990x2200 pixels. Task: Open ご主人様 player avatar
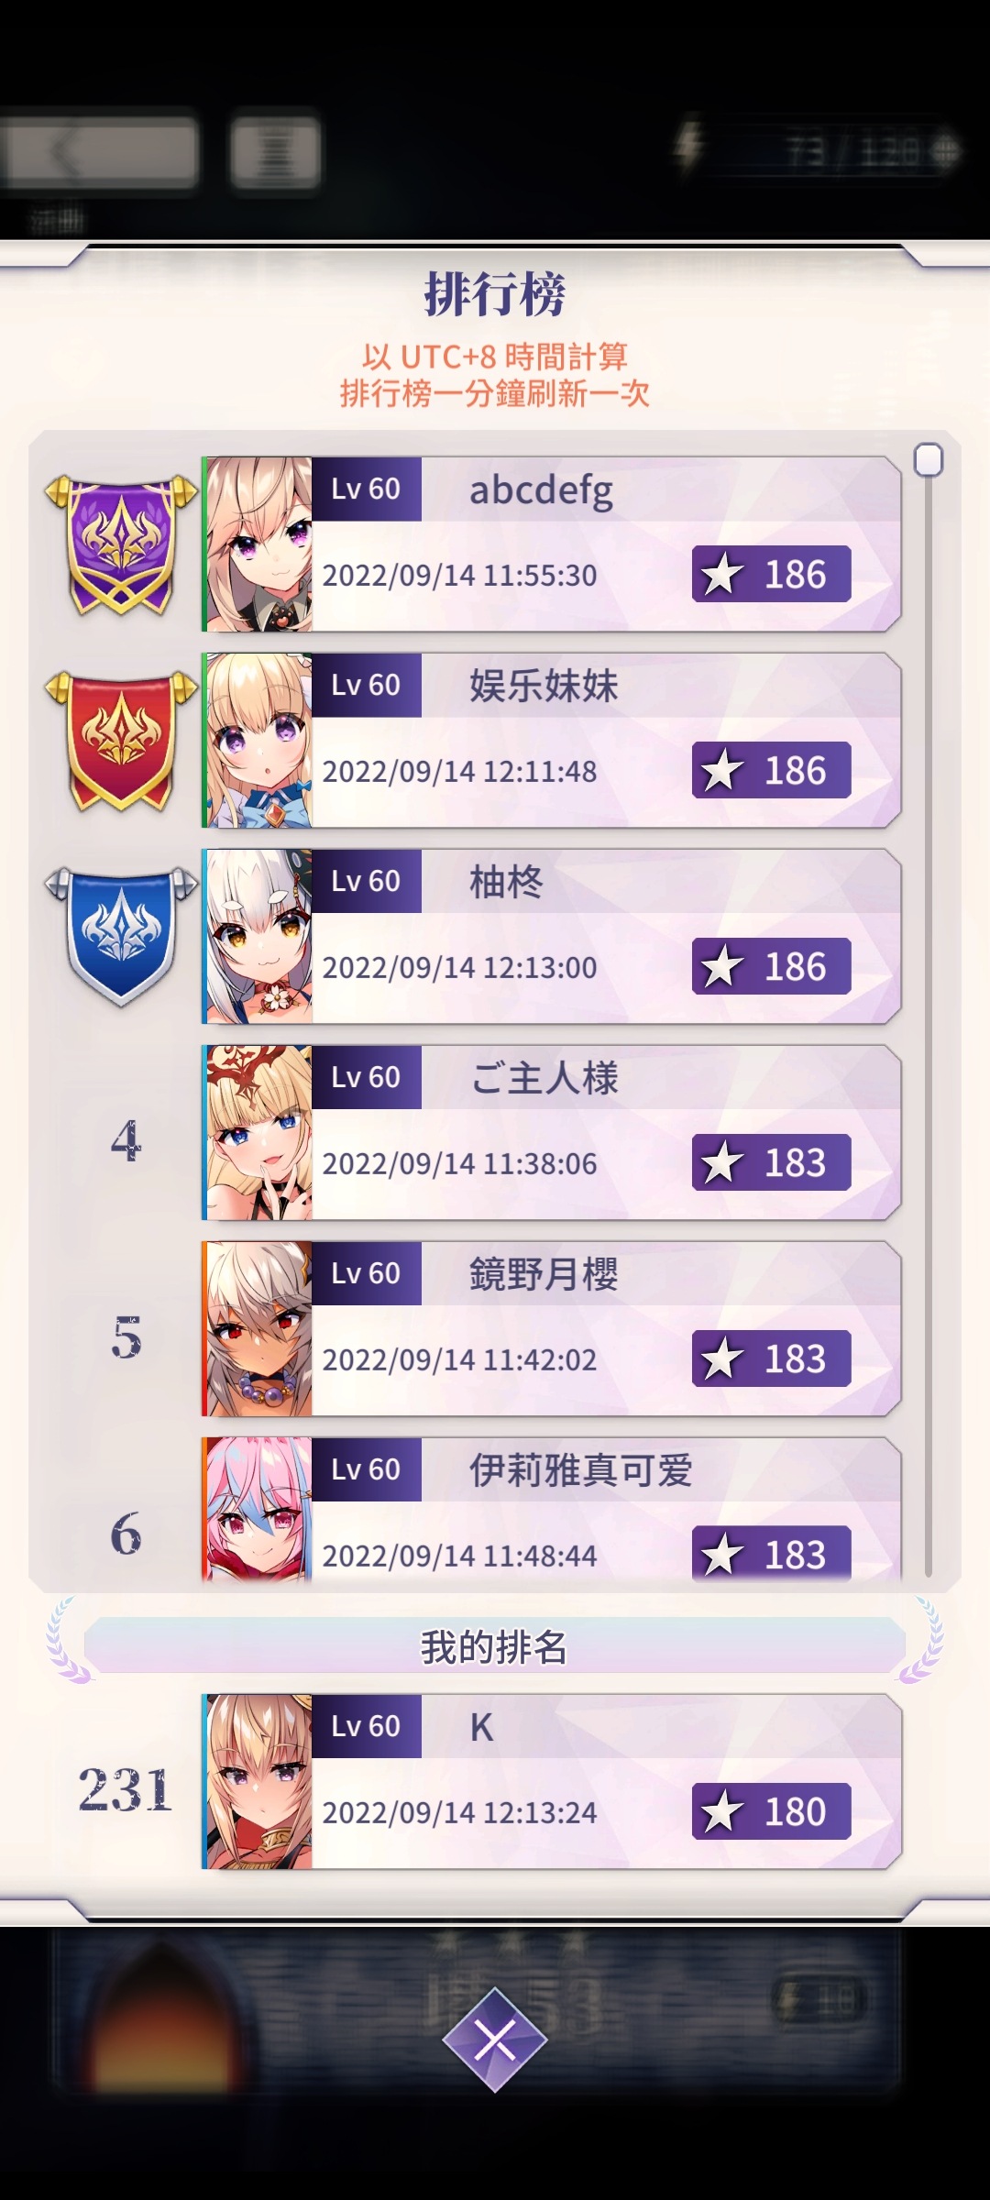pyautogui.click(x=259, y=1133)
